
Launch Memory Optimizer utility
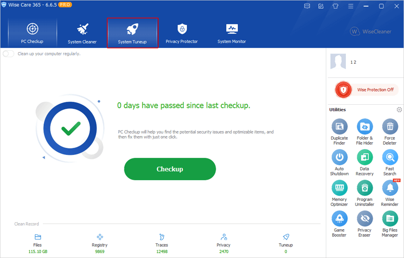pos(339,193)
